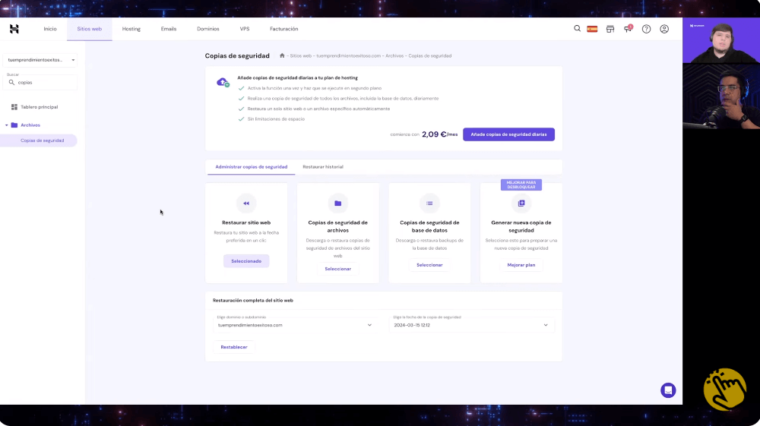Click the Sin limitaciones de espacio text
Image resolution: width=760 pixels, height=426 pixels.
pos(276,119)
